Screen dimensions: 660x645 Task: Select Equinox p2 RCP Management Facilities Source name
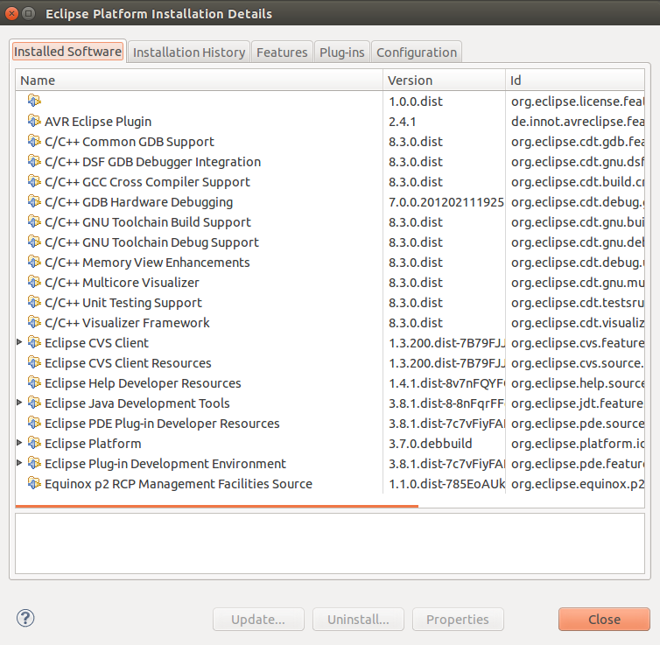click(179, 484)
